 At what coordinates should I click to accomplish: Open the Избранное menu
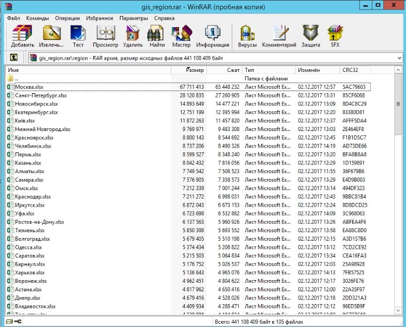coord(100,18)
